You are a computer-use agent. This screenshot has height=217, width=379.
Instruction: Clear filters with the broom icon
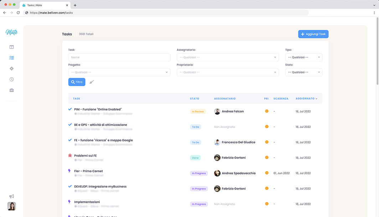point(92,82)
